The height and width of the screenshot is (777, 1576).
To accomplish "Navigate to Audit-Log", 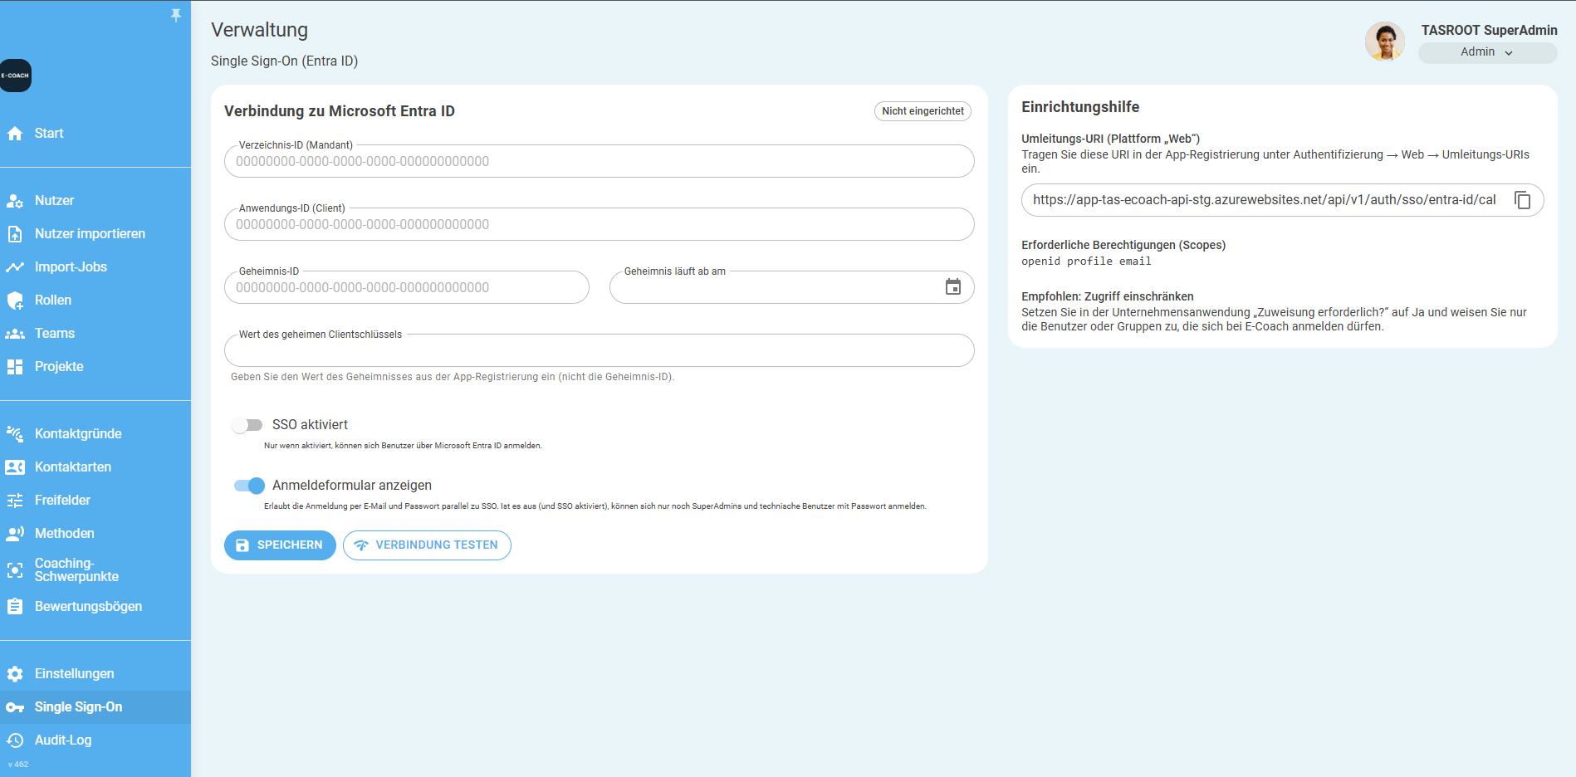I will 95,740.
